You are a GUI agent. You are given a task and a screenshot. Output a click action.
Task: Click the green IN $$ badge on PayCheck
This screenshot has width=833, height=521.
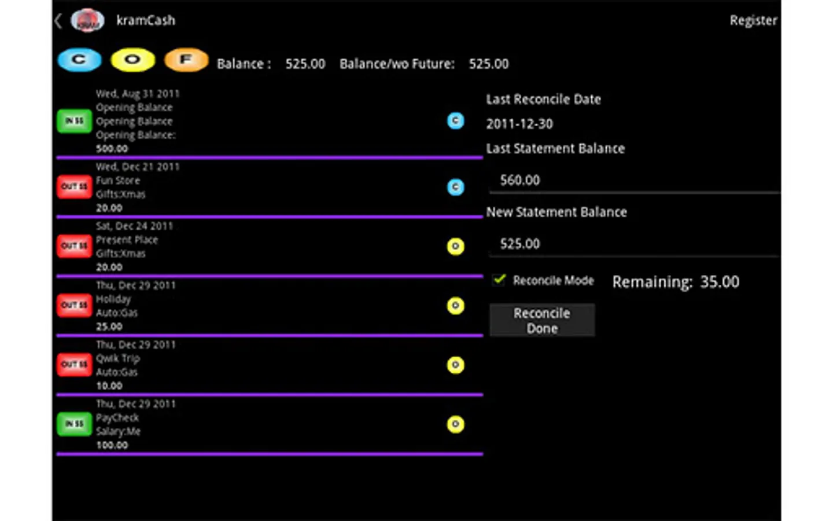point(74,424)
